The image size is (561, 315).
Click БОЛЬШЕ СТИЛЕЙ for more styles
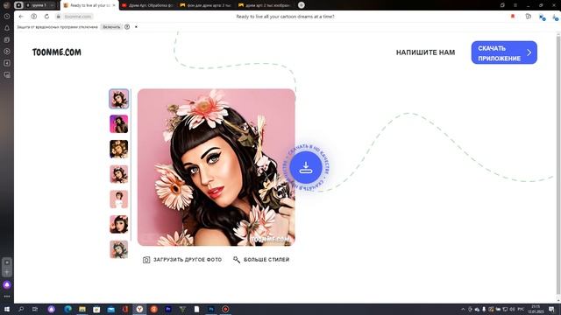click(x=261, y=260)
